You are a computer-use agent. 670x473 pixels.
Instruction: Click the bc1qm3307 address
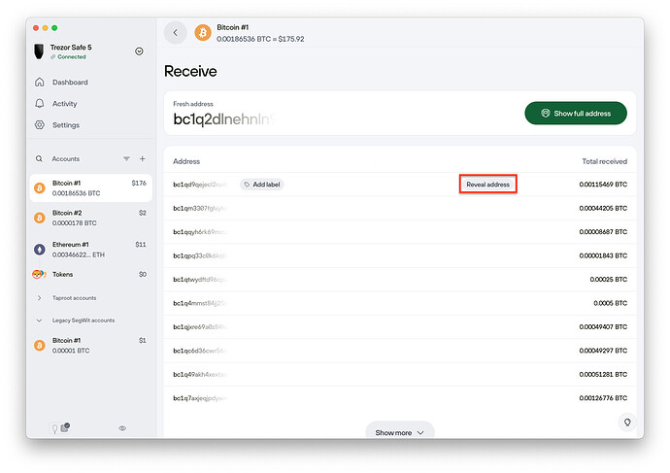point(200,208)
